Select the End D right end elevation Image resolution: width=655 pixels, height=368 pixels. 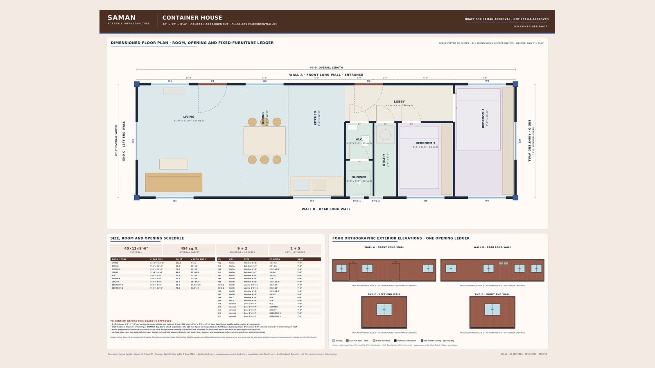pos(492,312)
